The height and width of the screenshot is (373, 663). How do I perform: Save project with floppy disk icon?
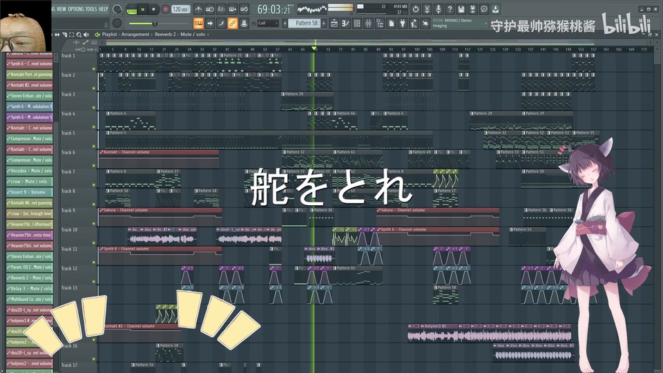point(461,9)
